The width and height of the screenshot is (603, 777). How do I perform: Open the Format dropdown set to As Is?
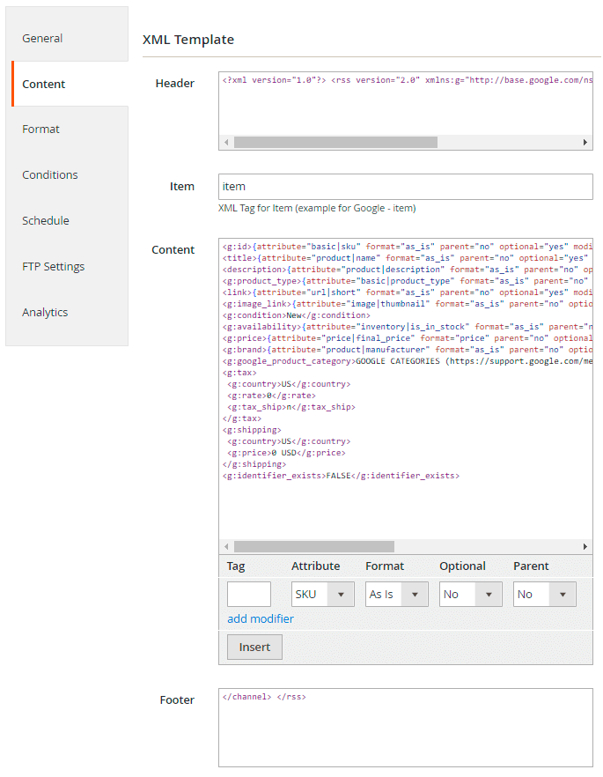[396, 595]
